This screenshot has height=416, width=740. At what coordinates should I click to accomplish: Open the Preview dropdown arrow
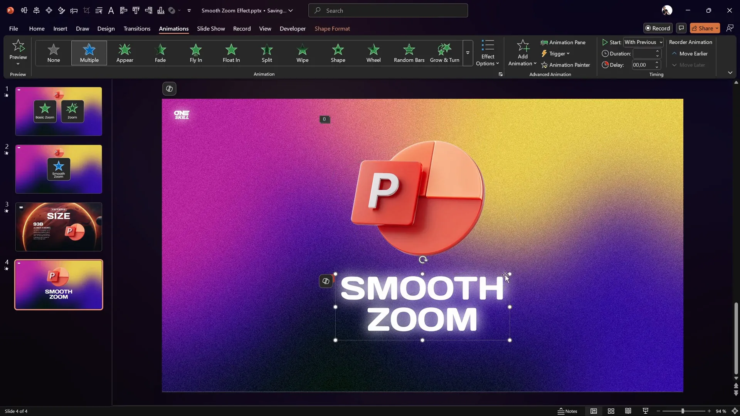click(18, 64)
